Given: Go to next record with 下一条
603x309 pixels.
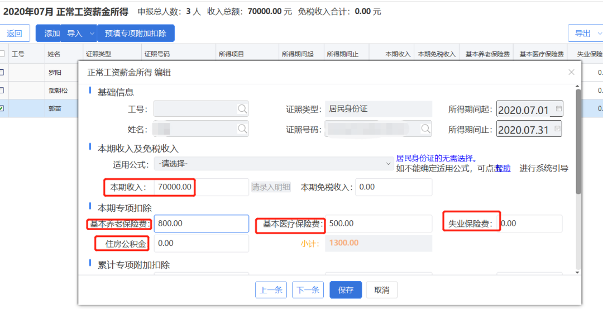Looking at the screenshot, I should click(x=308, y=290).
